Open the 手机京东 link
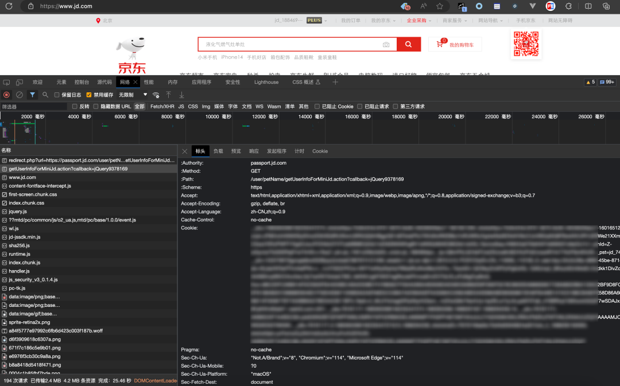The width and height of the screenshot is (620, 386). [525, 21]
